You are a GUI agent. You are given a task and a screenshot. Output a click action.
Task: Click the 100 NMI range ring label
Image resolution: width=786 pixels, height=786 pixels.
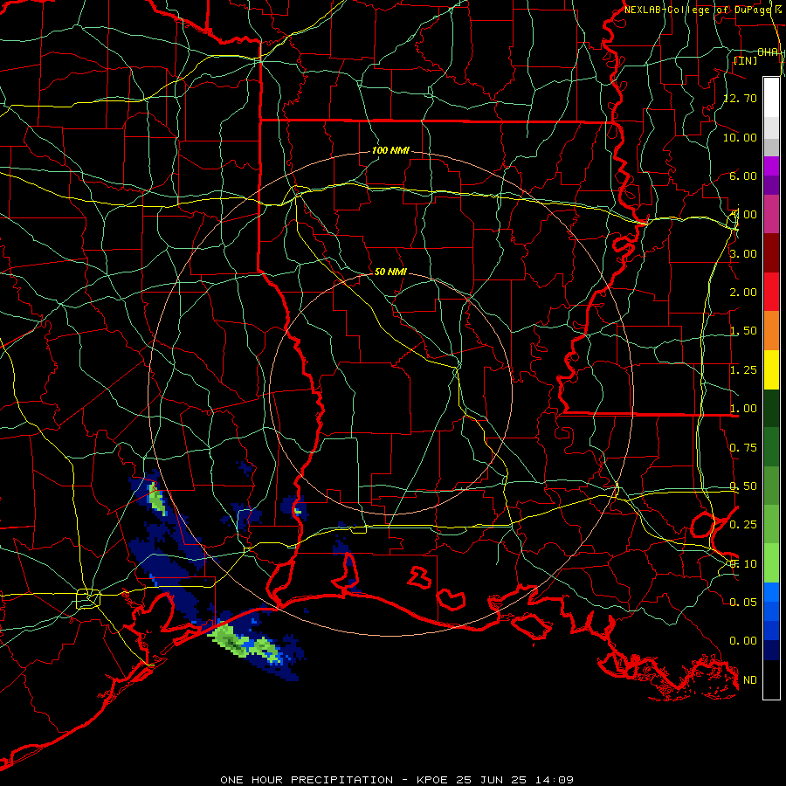pyautogui.click(x=390, y=150)
